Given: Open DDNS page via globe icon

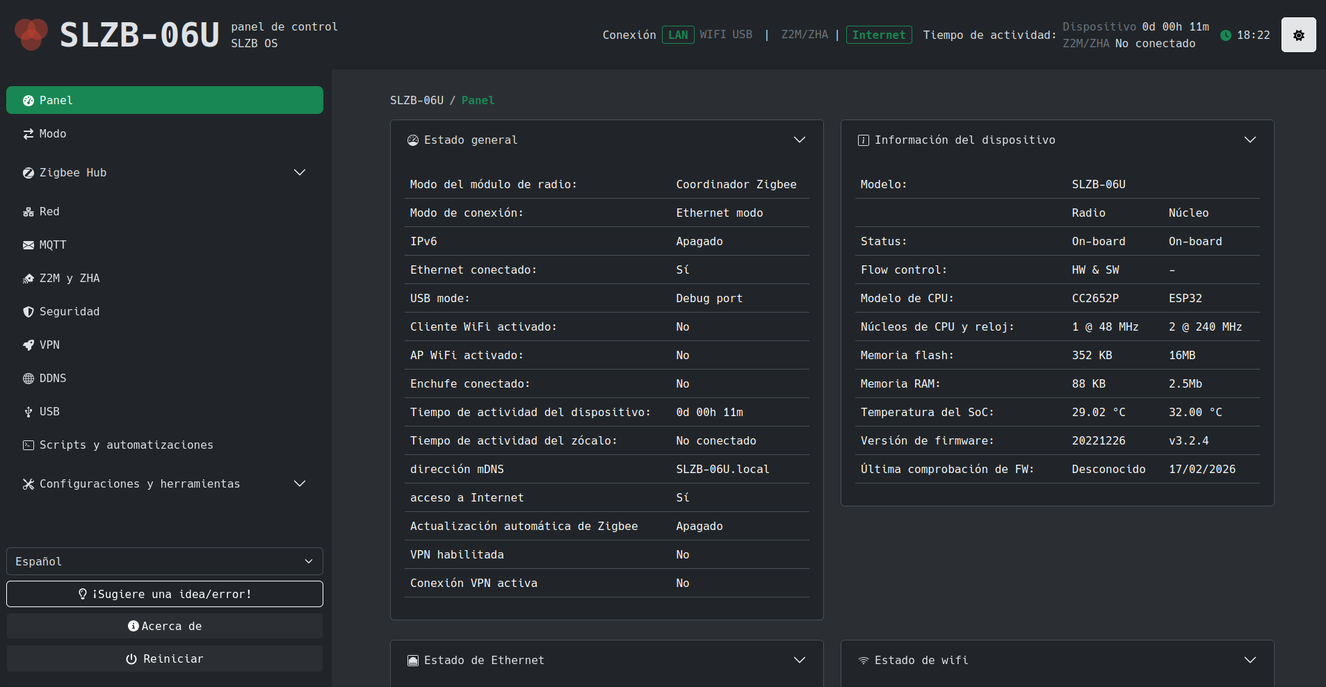Looking at the screenshot, I should coord(29,379).
